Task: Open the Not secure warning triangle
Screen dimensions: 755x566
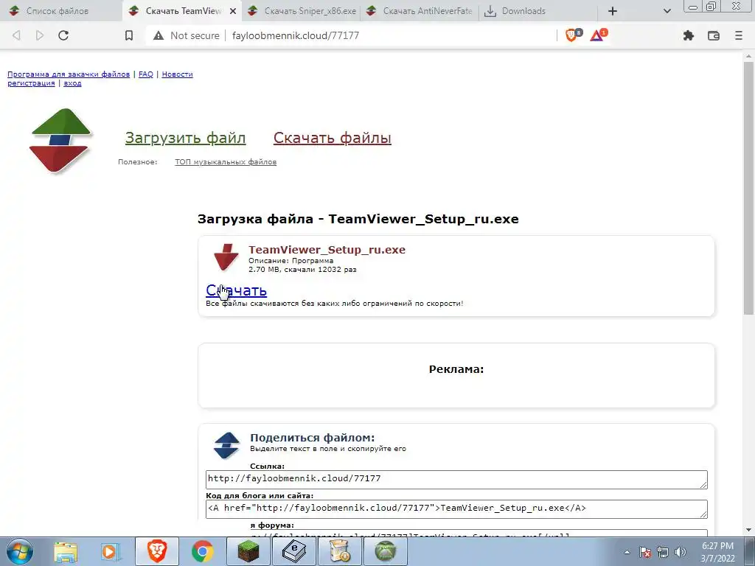Action: click(x=159, y=35)
